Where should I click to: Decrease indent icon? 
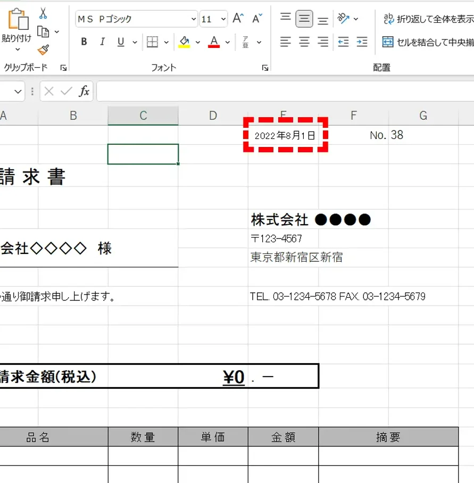tap(343, 42)
